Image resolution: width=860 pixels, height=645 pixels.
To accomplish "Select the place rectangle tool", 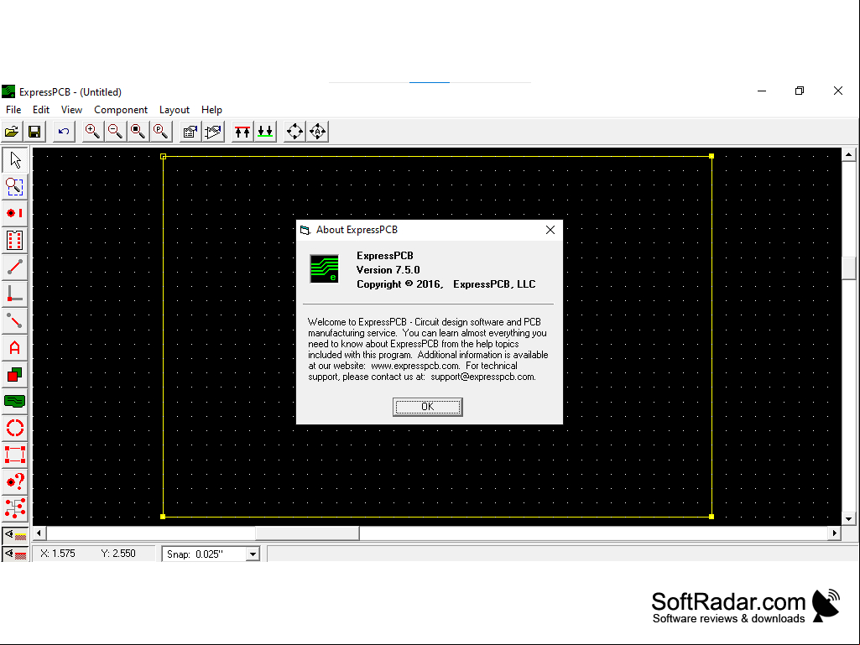I will tap(15, 375).
